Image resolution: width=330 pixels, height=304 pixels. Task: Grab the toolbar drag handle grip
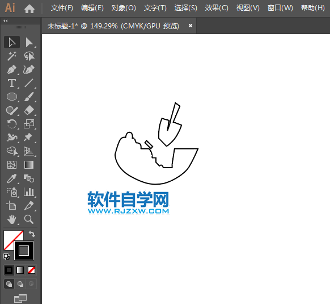[x=20, y=27]
